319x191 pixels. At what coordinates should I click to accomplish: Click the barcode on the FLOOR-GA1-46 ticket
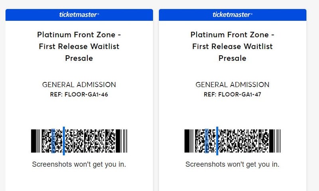(x=79, y=141)
